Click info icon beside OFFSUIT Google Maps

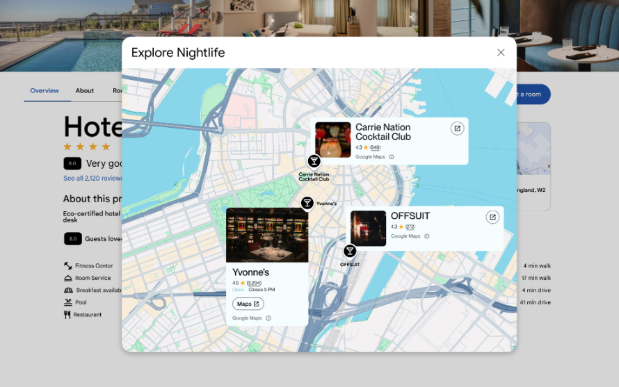427,236
